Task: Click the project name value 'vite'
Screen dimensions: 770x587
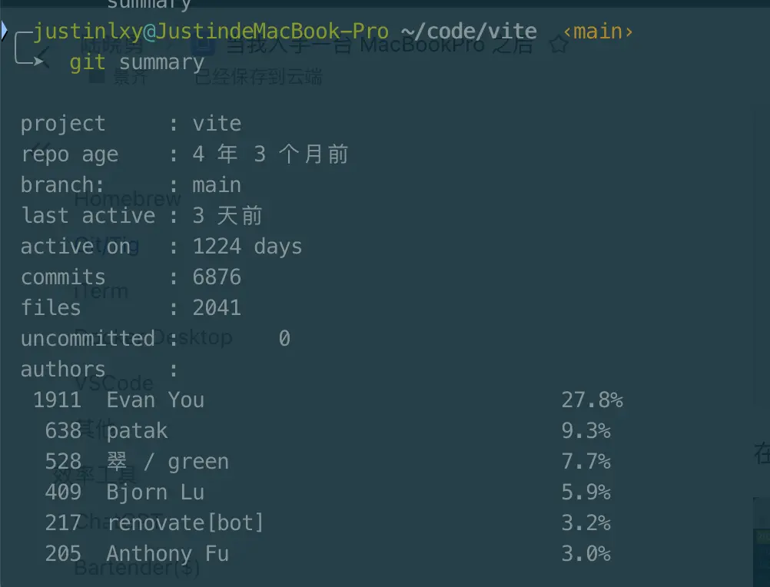Action: pyautogui.click(x=217, y=124)
